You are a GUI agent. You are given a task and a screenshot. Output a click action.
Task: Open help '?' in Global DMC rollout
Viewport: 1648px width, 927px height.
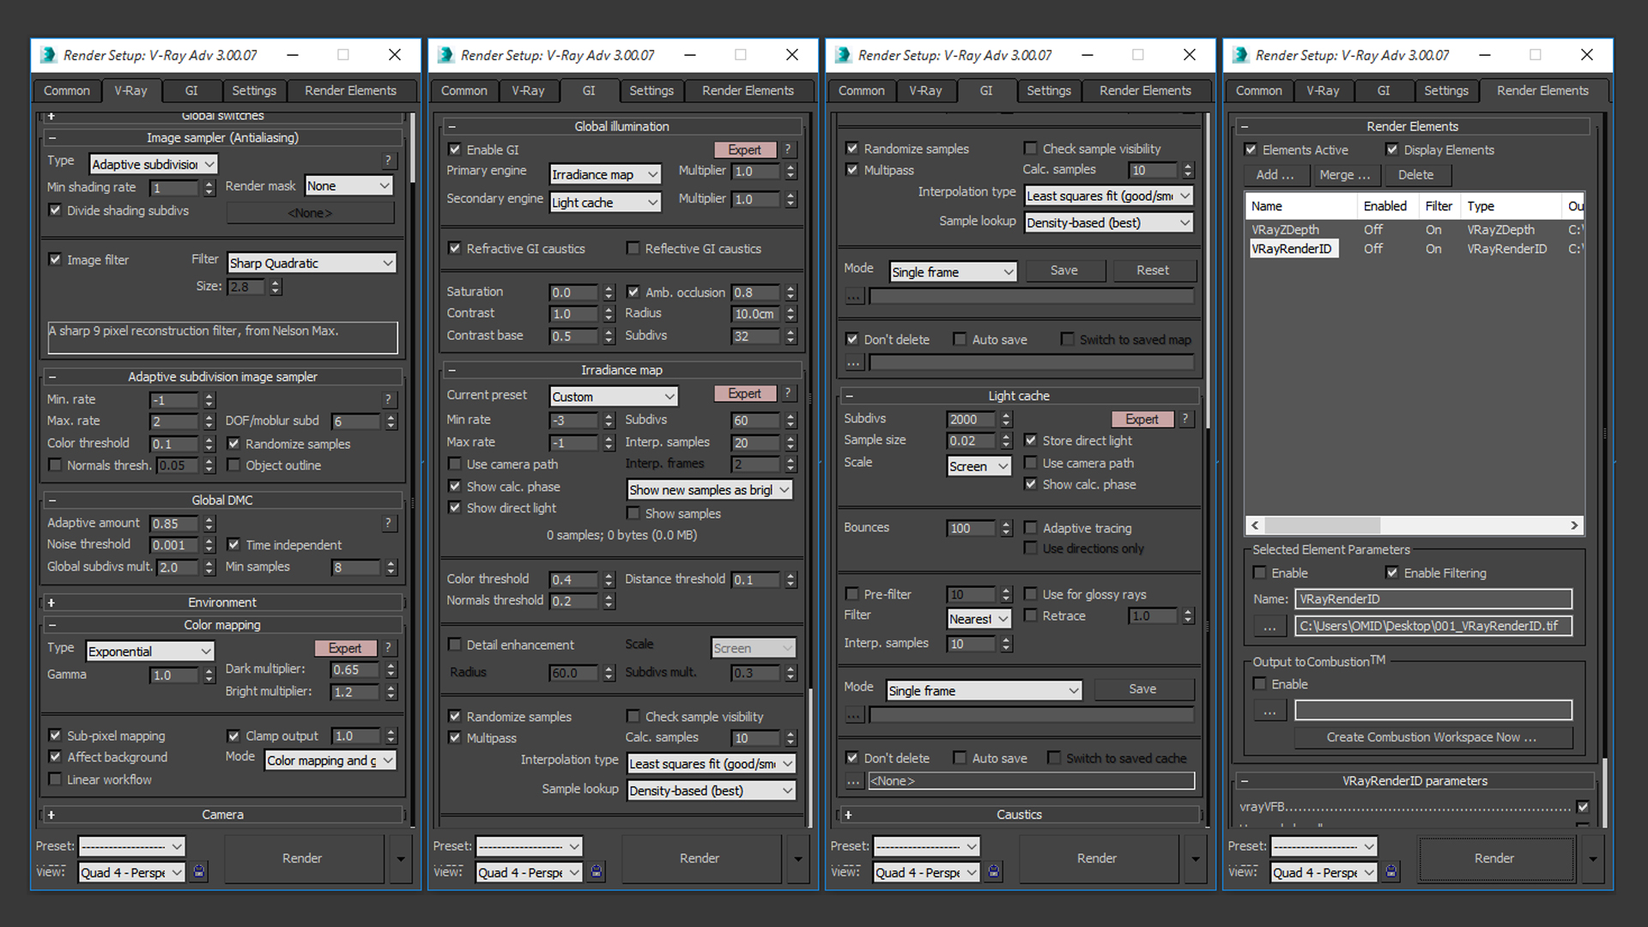[x=388, y=523]
